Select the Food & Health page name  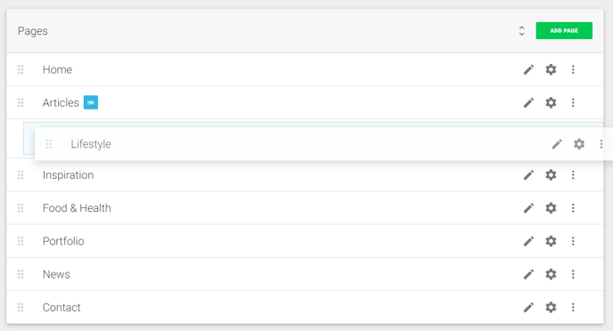pos(77,208)
